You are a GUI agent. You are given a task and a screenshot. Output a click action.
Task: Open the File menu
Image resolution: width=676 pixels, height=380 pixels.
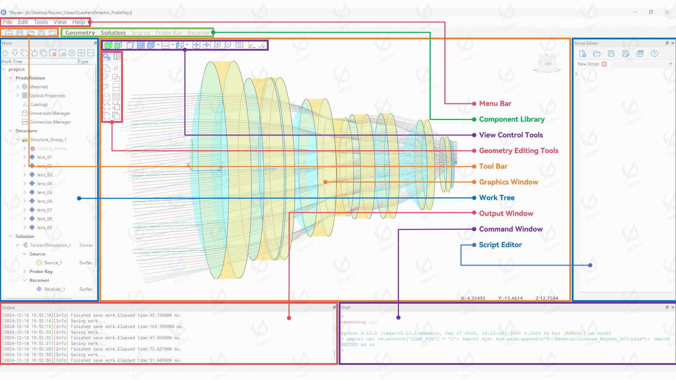(7, 22)
